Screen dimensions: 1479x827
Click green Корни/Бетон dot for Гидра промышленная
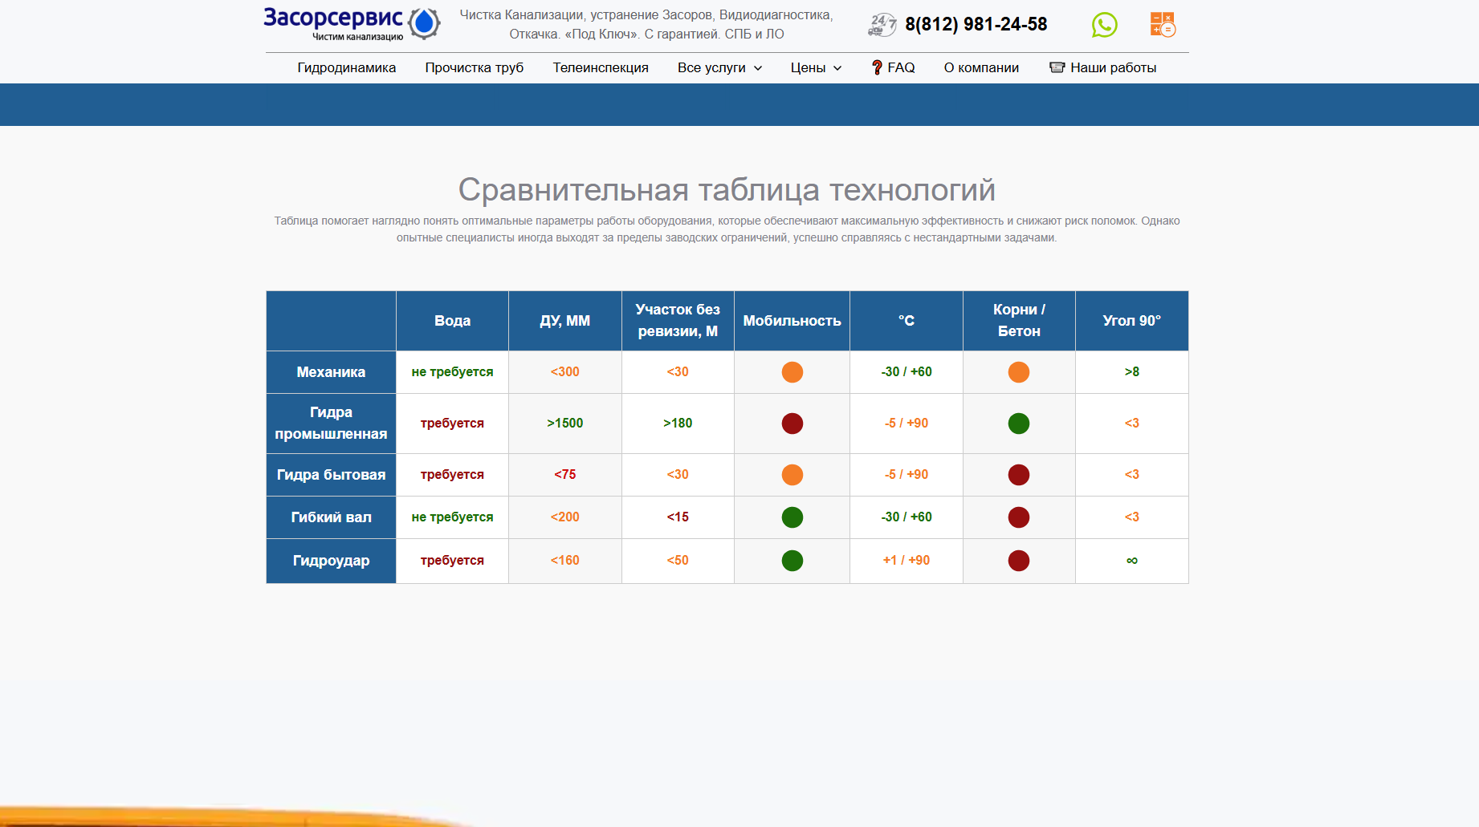1018,424
